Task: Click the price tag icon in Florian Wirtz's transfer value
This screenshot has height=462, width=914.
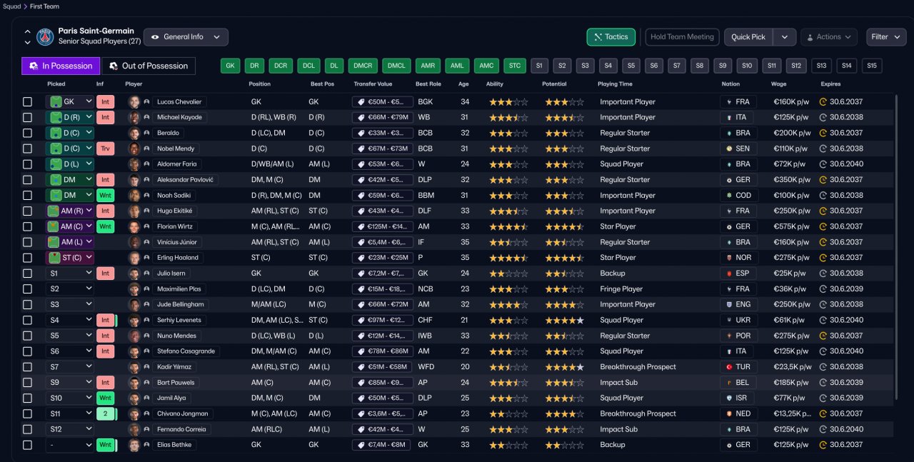Action: pyautogui.click(x=361, y=226)
